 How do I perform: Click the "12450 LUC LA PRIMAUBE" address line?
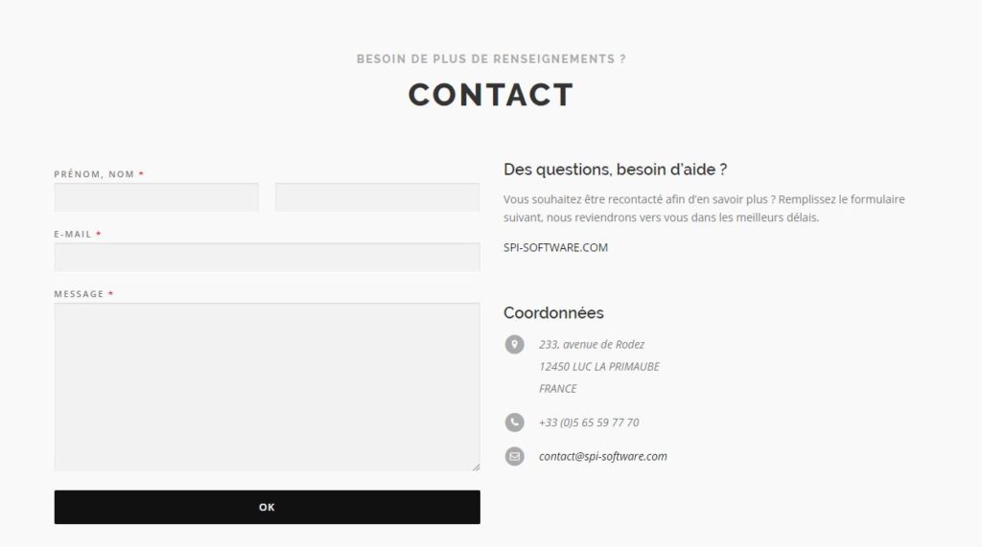point(598,367)
